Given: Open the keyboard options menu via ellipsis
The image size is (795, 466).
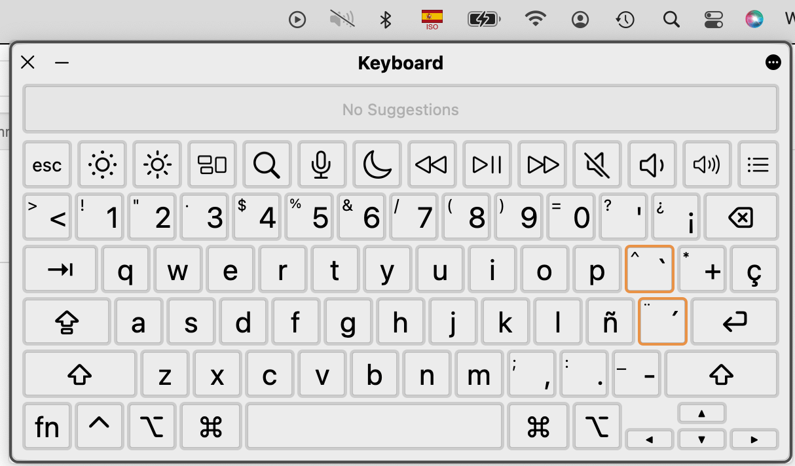Looking at the screenshot, I should (773, 62).
